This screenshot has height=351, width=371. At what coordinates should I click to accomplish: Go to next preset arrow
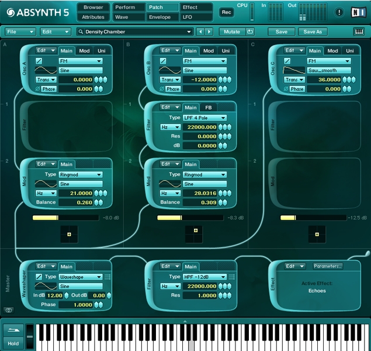(209, 32)
